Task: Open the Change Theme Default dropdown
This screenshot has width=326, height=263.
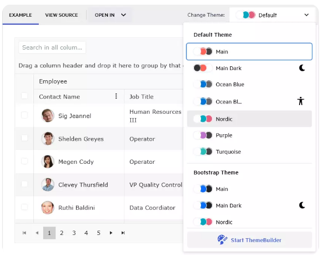Action: point(273,15)
